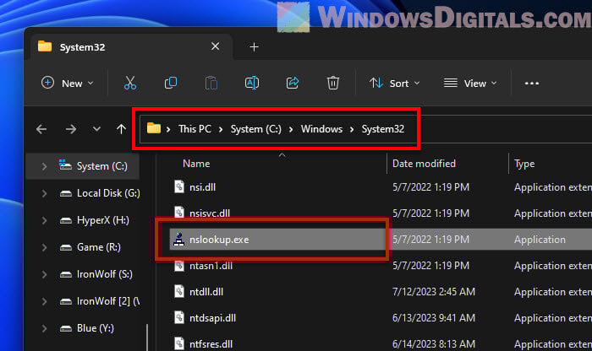Click the Delete trash can icon
This screenshot has height=351, width=592.
[333, 83]
